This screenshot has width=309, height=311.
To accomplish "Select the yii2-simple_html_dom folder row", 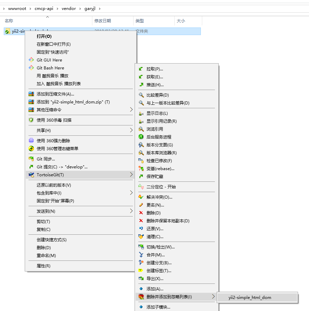I will (x=102, y=31).
